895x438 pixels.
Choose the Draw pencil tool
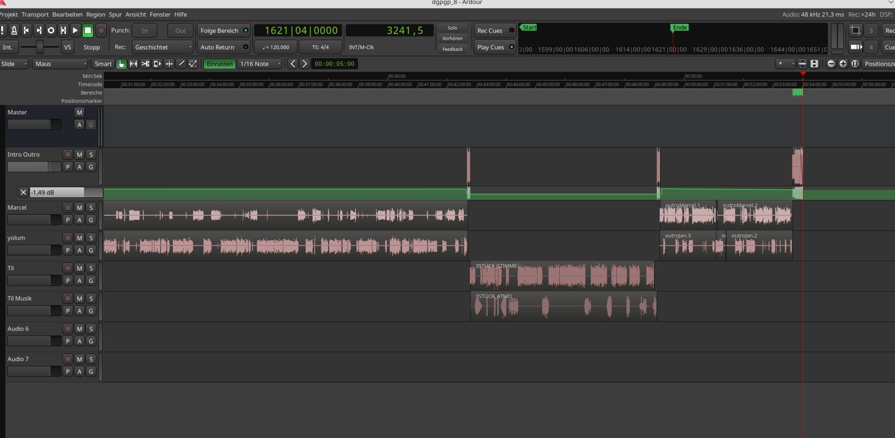181,64
